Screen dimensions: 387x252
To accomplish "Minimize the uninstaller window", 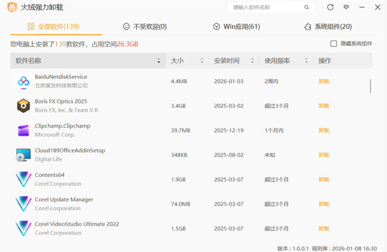I will pyautogui.click(x=362, y=8).
